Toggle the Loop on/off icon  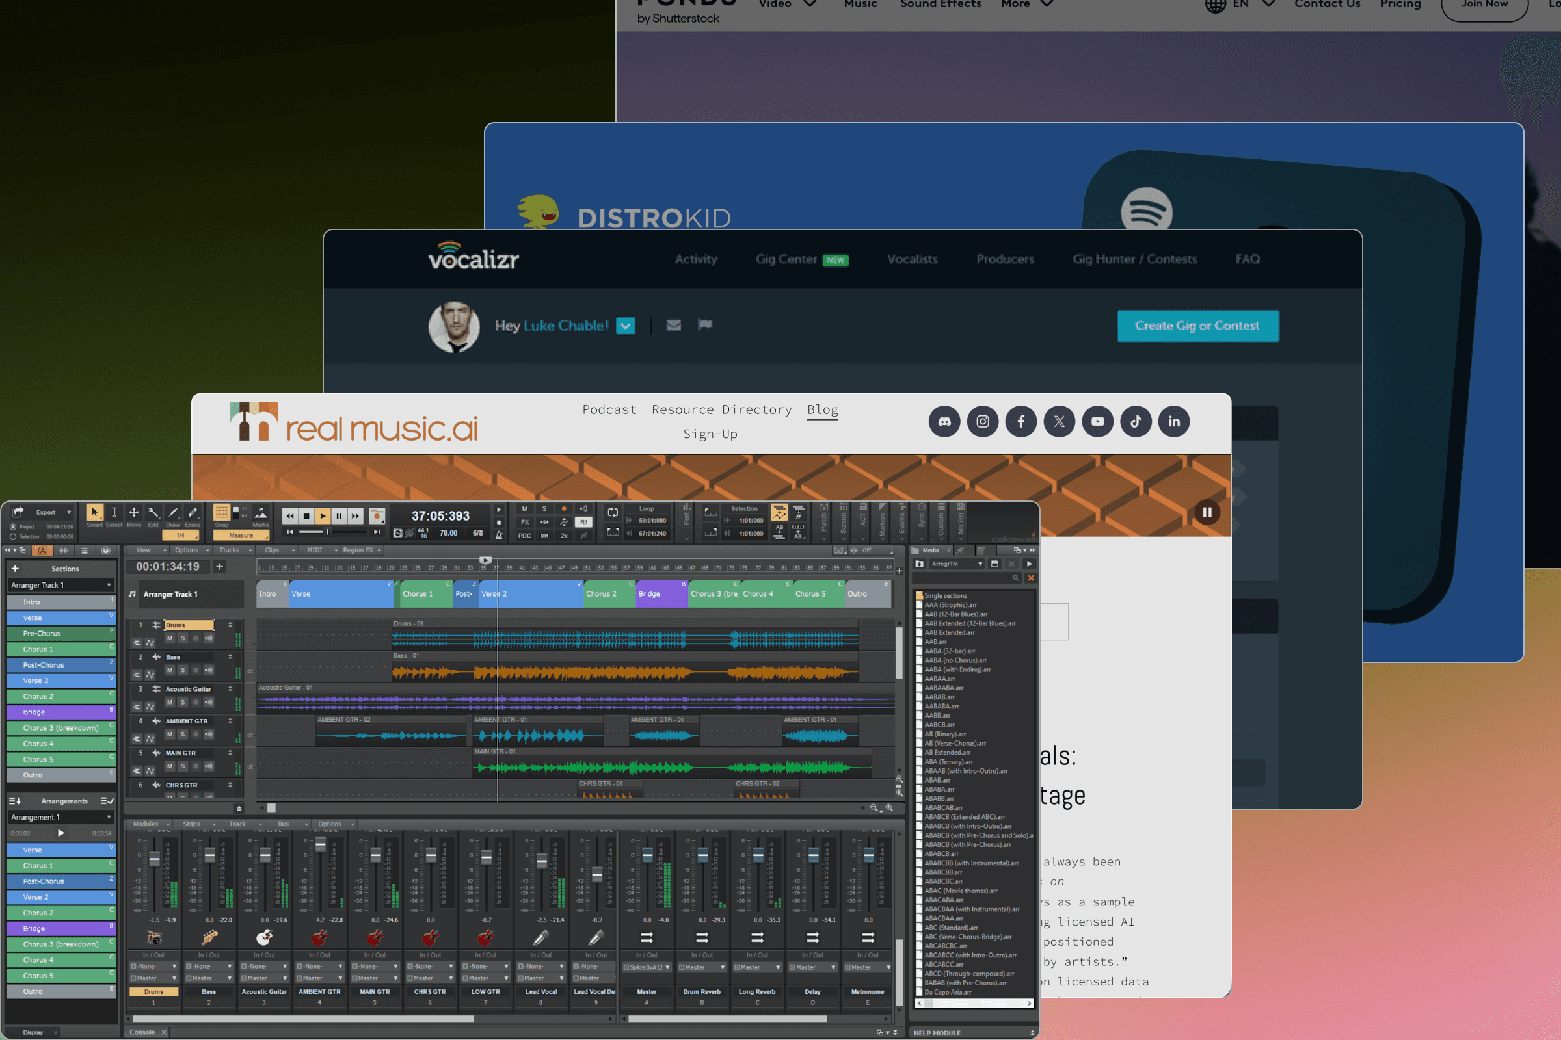613,512
